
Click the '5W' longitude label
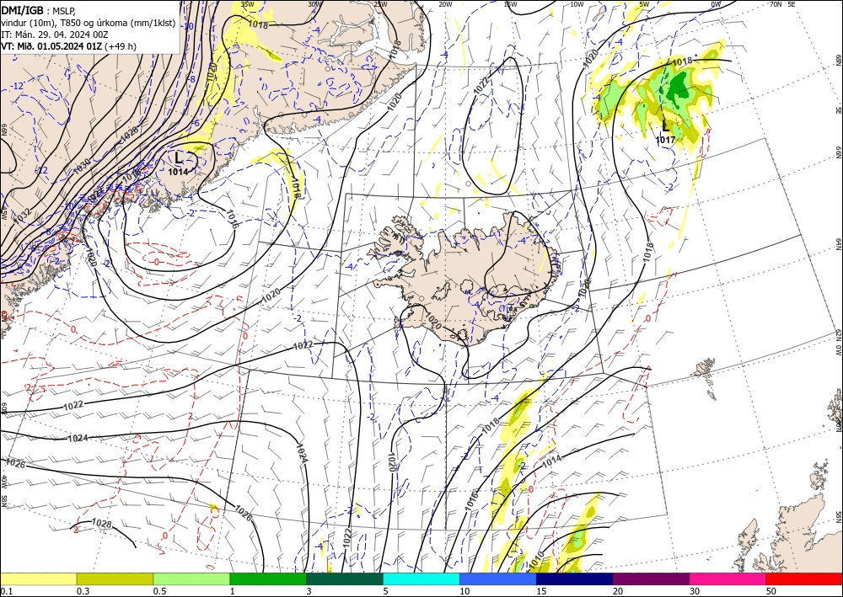click(x=645, y=4)
